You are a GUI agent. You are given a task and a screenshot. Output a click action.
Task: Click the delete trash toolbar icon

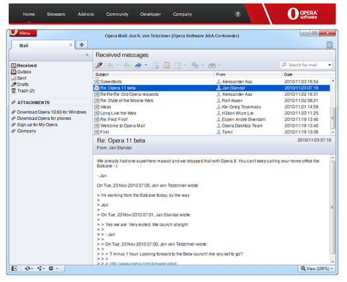178,66
